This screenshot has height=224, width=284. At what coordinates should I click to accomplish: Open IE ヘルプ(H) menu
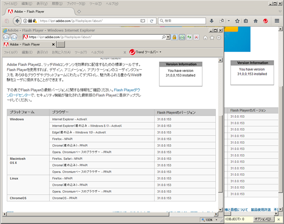(98, 52)
